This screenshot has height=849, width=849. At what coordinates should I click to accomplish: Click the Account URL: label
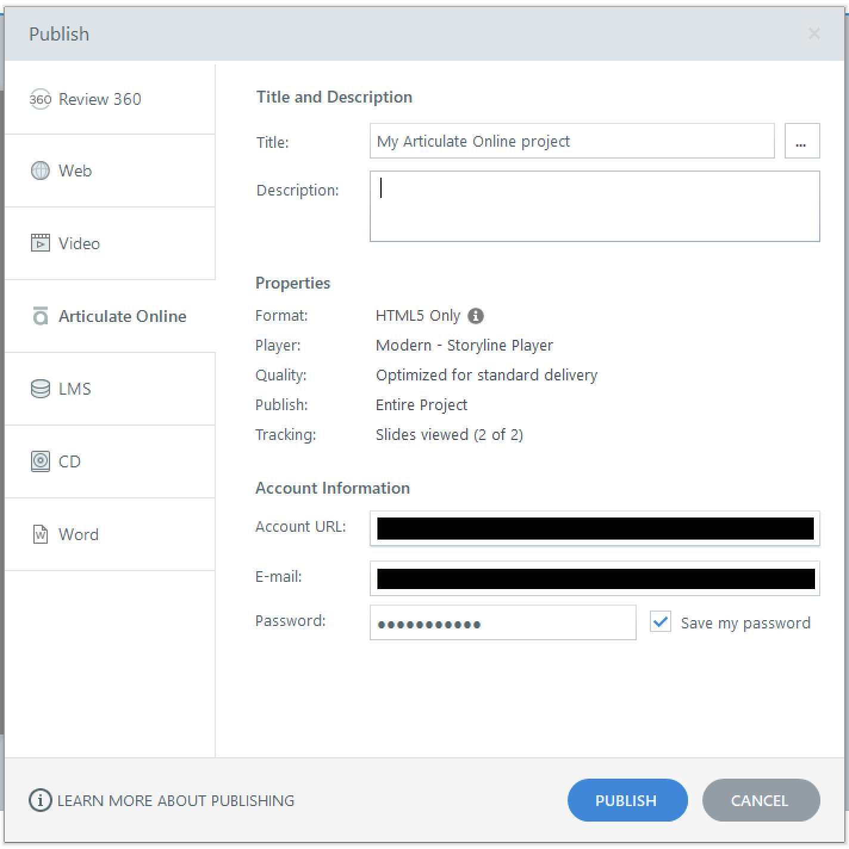(x=300, y=526)
